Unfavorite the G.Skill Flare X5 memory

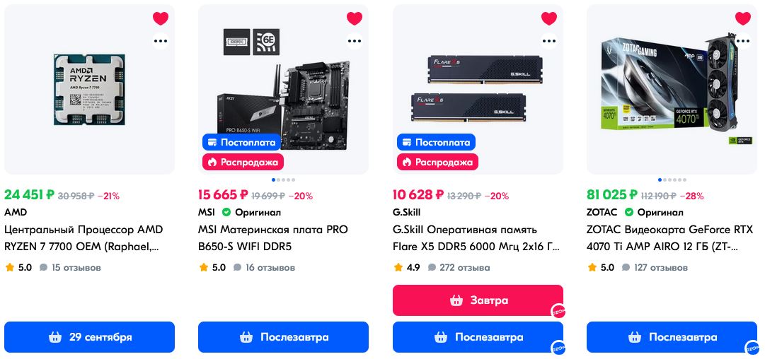(x=549, y=18)
